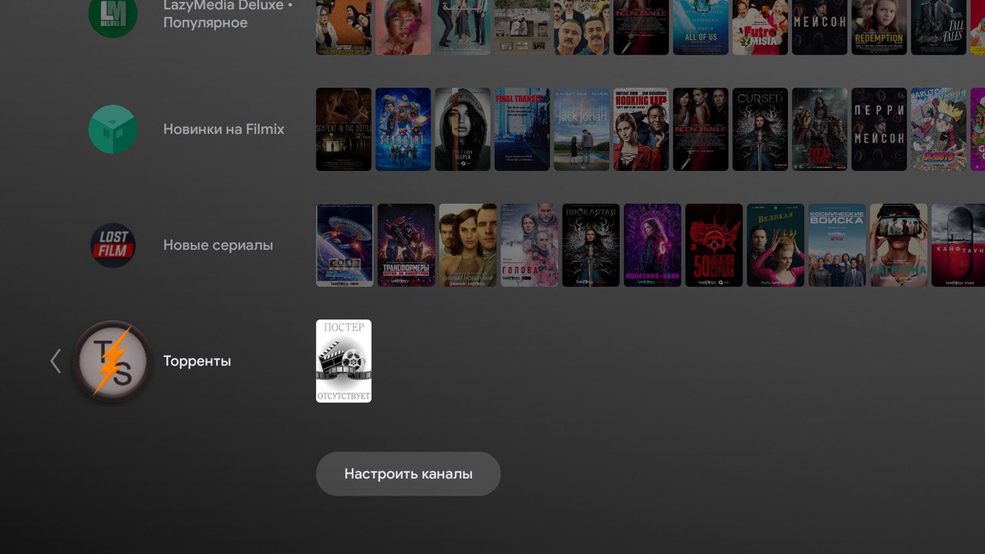This screenshot has height=554, width=985.
Task: Open the Космические войска poster
Action: coord(837,245)
